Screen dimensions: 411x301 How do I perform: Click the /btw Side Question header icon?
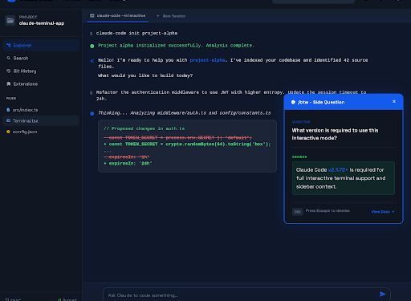(293, 102)
